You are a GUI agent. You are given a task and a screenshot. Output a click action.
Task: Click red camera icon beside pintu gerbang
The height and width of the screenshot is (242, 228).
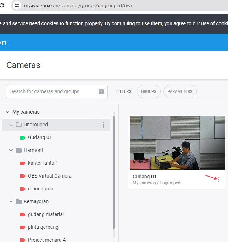(22, 227)
